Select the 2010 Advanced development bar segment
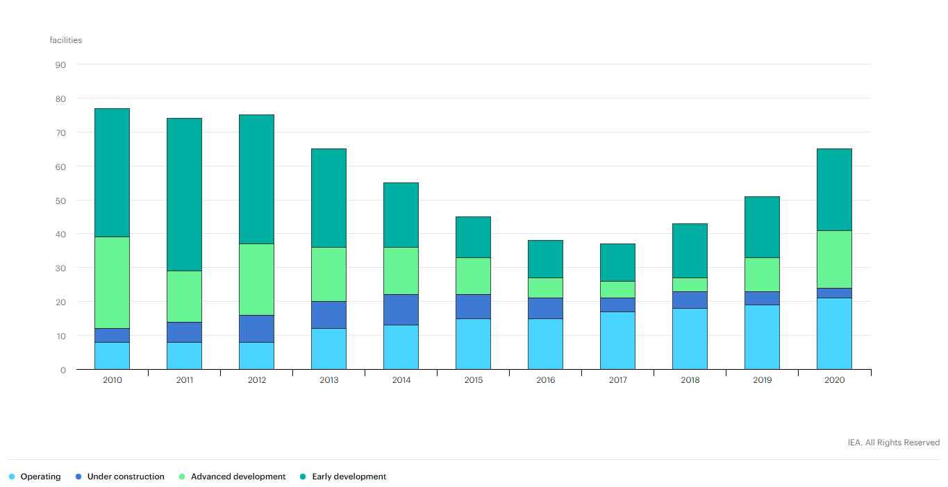 (112, 282)
